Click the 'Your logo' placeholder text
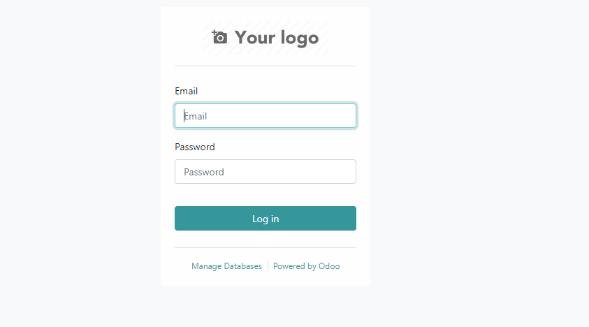The width and height of the screenshot is (589, 327). tap(276, 38)
